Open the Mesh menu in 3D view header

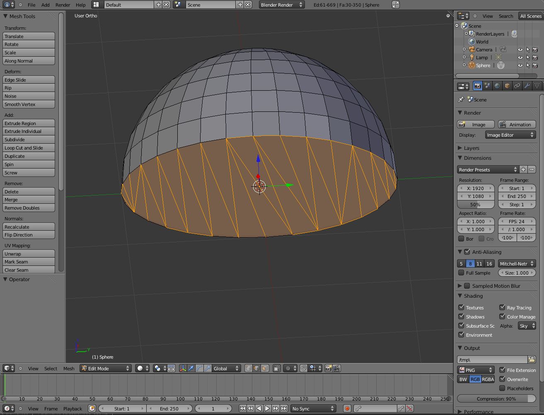point(69,369)
